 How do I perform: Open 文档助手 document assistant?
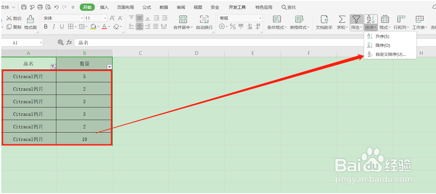pos(324,22)
